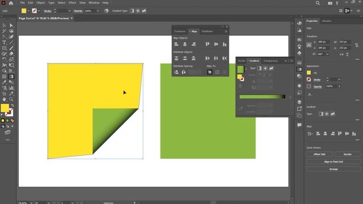
Task: Choose freeform gradient type in Gradient panel
Action: [x=271, y=68]
